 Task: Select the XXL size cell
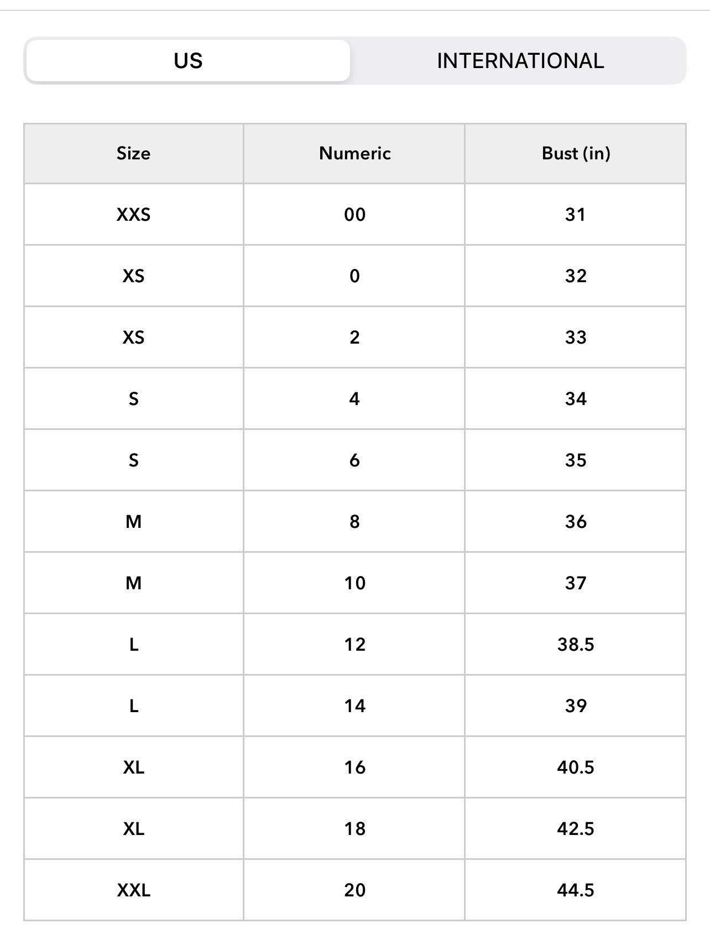click(133, 890)
